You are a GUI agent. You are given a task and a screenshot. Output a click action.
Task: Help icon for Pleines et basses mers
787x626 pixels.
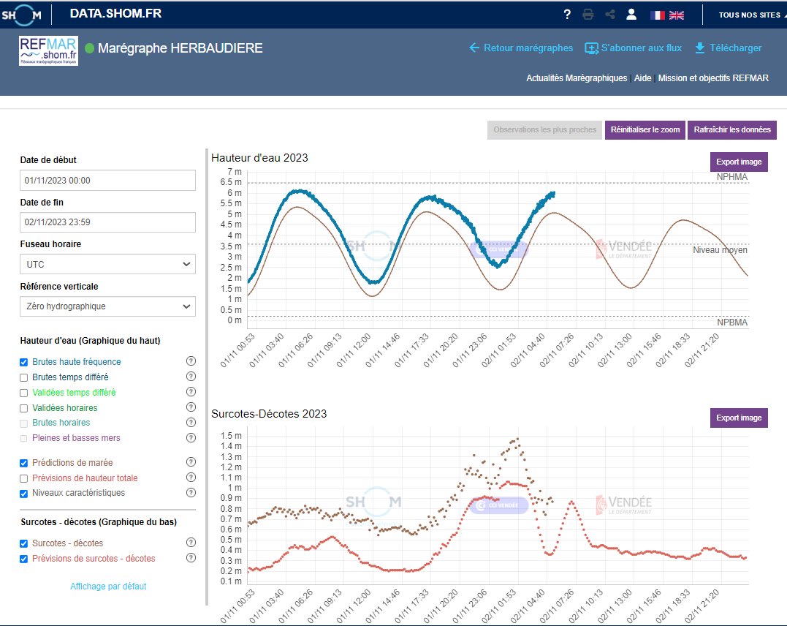191,437
